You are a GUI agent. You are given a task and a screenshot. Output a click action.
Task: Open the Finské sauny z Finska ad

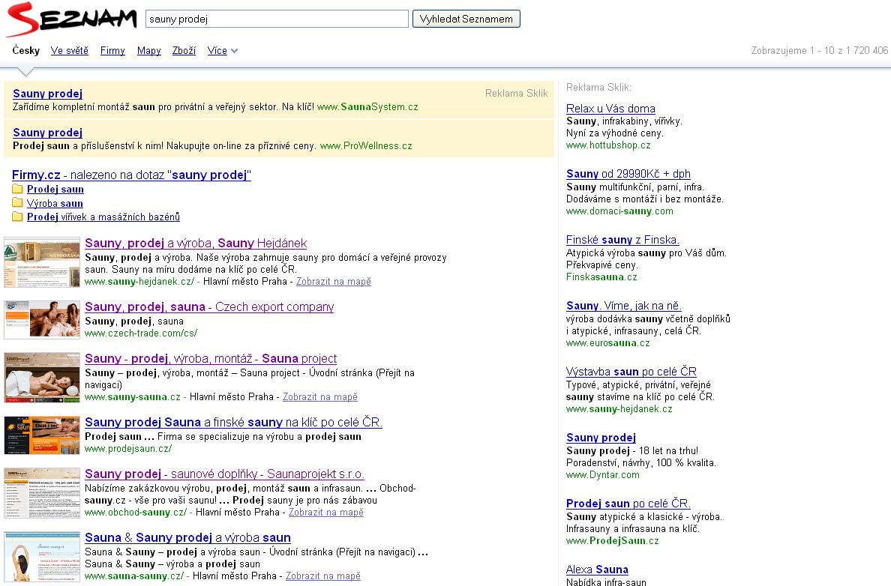(x=622, y=240)
